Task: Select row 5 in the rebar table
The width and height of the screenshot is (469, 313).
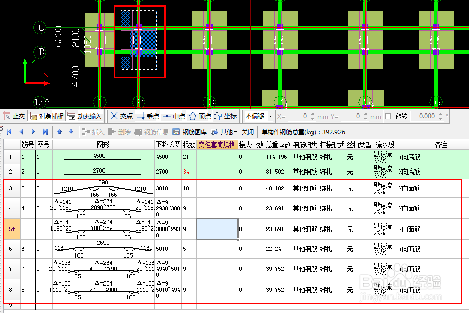Action: coord(11,229)
